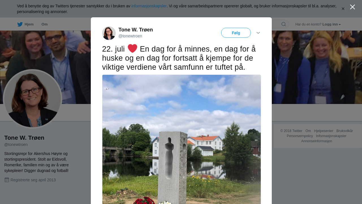This screenshot has width=362, height=204.
Task: Open Annonseinformasjon footer link
Action: pyautogui.click(x=316, y=141)
